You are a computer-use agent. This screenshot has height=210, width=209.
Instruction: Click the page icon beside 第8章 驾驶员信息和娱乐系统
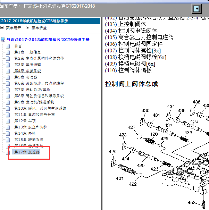click(x=8, y=96)
